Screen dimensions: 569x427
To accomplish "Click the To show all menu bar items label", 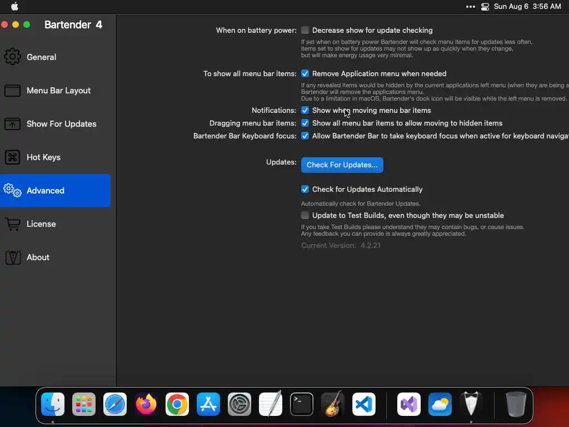I will (250, 74).
